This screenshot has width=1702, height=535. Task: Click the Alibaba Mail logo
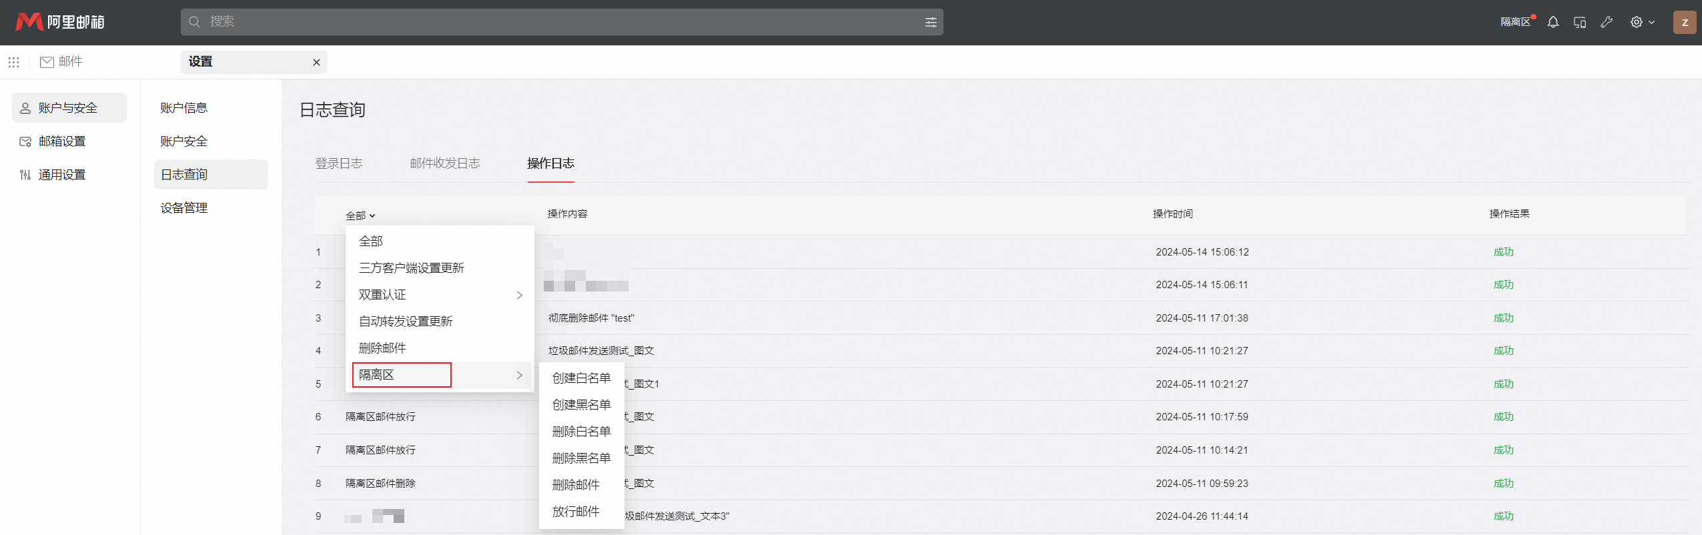tap(60, 22)
